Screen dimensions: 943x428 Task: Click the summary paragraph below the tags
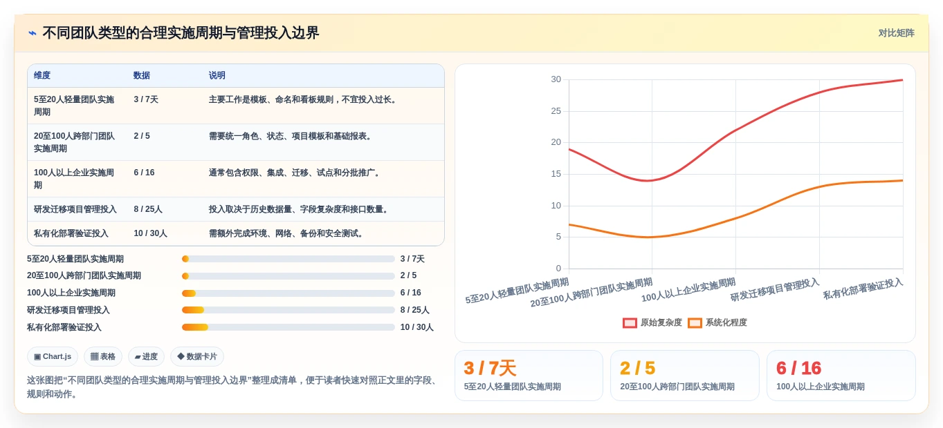click(x=232, y=387)
